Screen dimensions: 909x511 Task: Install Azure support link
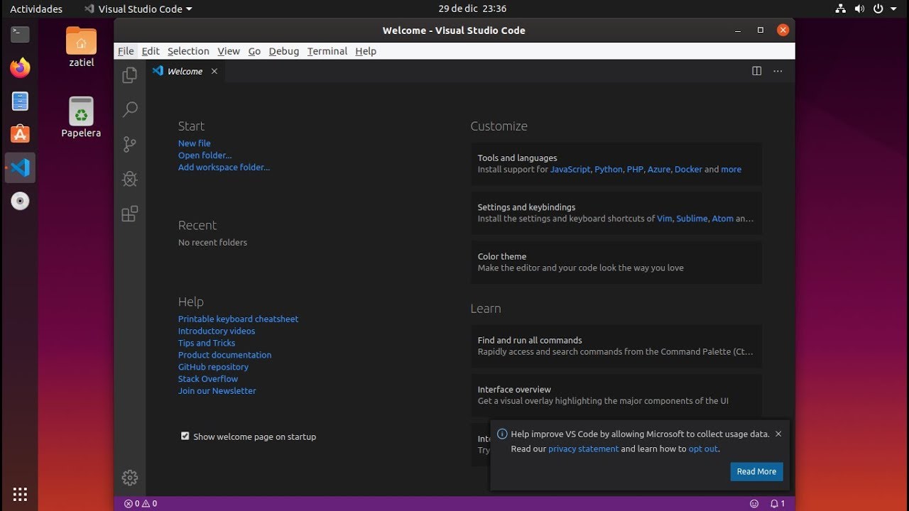click(659, 170)
